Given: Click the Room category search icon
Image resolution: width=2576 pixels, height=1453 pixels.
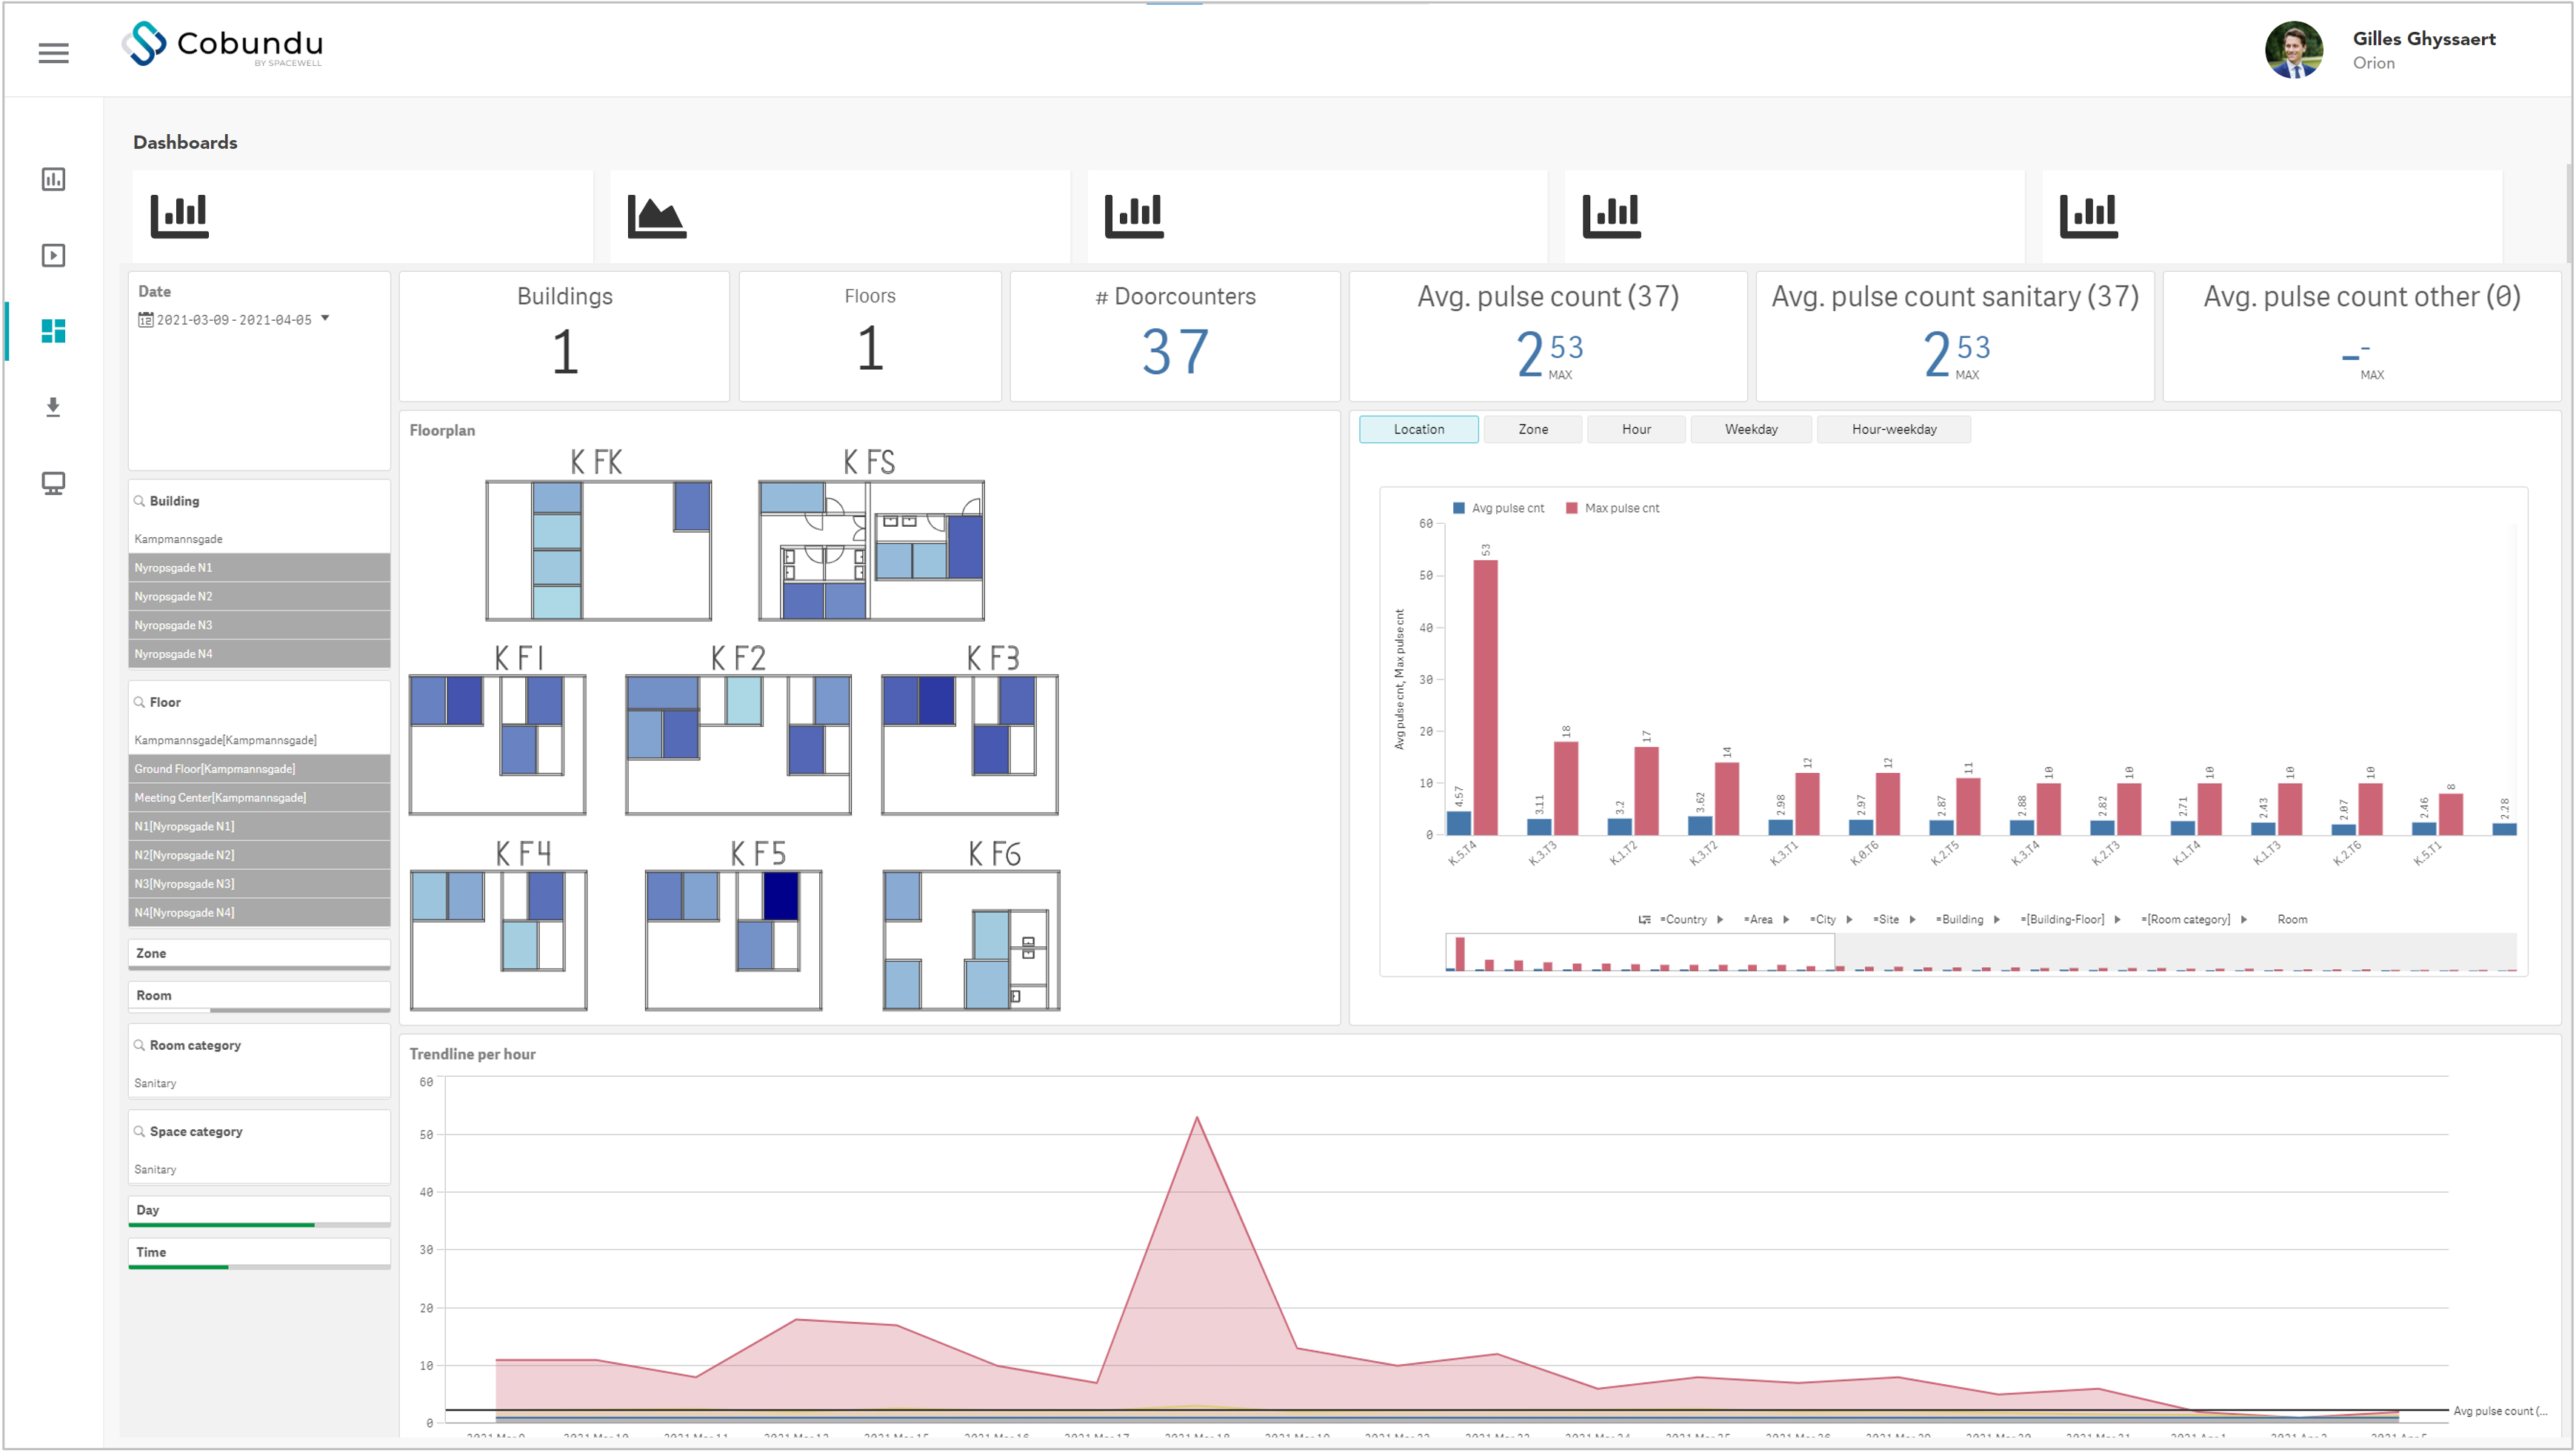Looking at the screenshot, I should (139, 1045).
